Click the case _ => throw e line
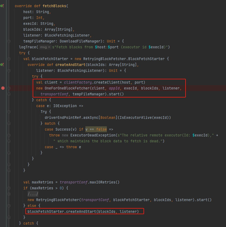Viewport: 226px width, 227px height. [x=63, y=147]
